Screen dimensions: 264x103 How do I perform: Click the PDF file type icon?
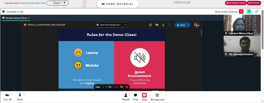click(x=25, y=25)
